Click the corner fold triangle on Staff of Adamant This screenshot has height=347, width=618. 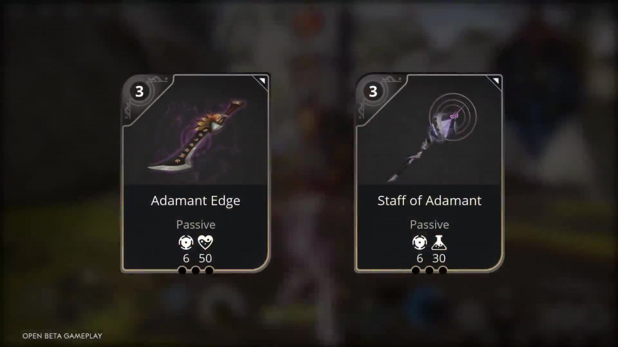496,81
